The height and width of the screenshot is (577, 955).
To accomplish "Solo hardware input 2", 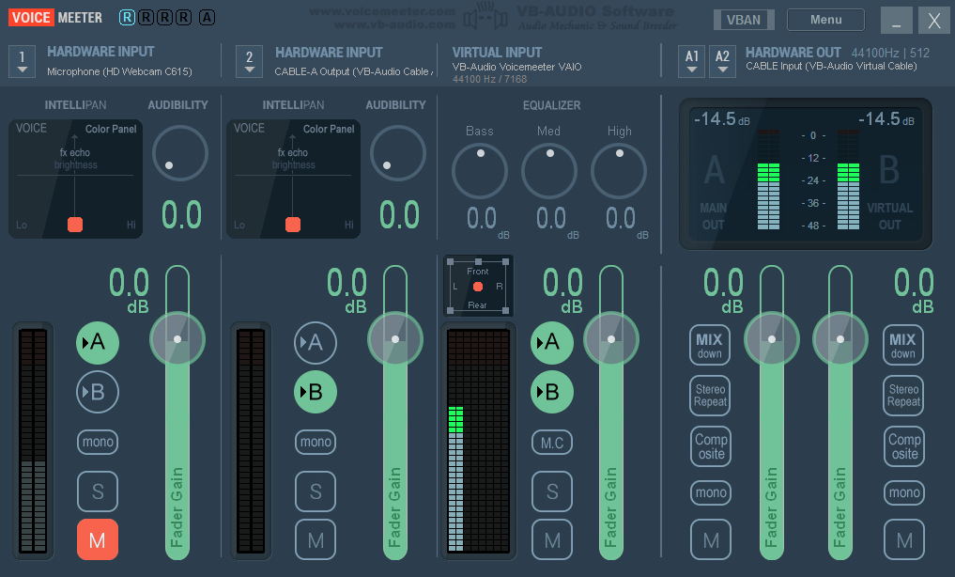I will [x=316, y=491].
